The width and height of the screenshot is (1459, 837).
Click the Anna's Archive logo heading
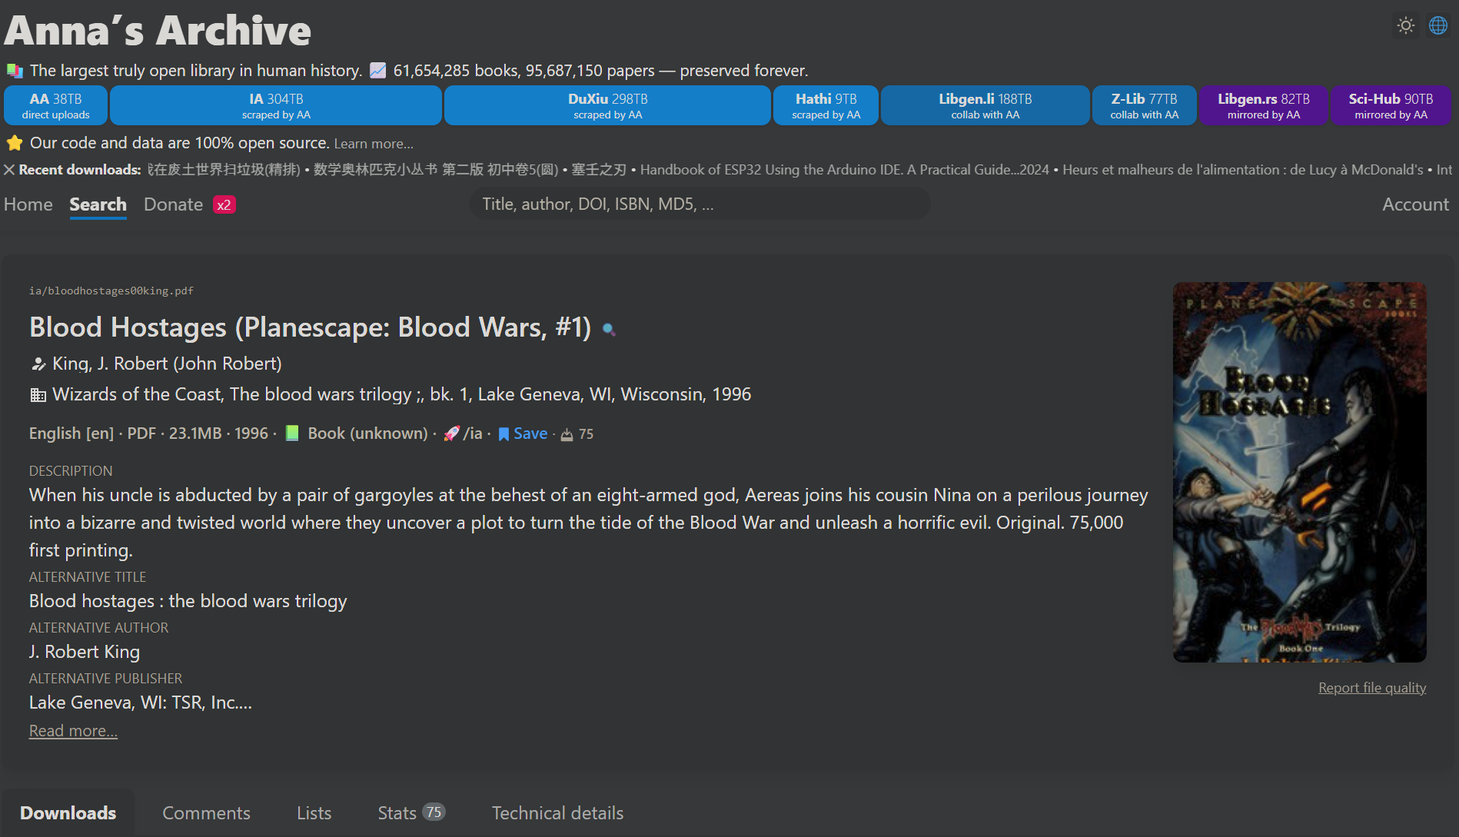158,31
